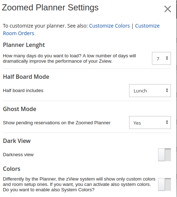The width and height of the screenshot is (177, 197).
Task: Enable the System Colors switch
Action: (x=164, y=184)
